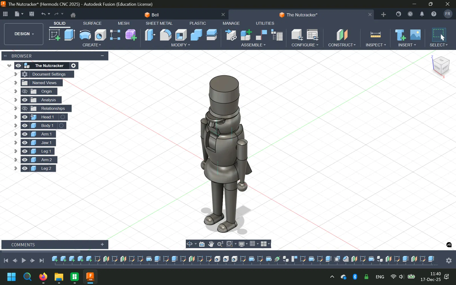Click the Shell tool icon
The height and width of the screenshot is (285, 456).
coord(181,35)
